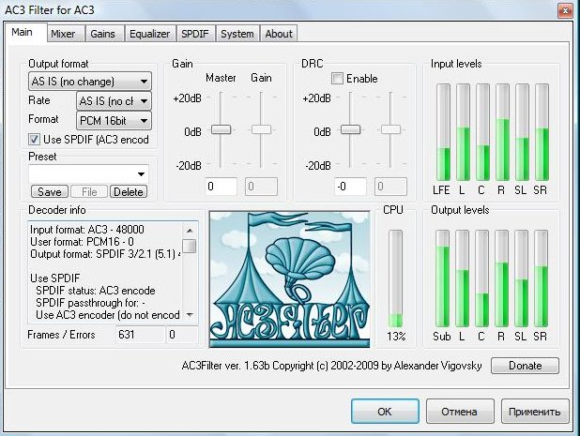Click the Master gain slider thumb
The width and height of the screenshot is (580, 436).
(221, 129)
